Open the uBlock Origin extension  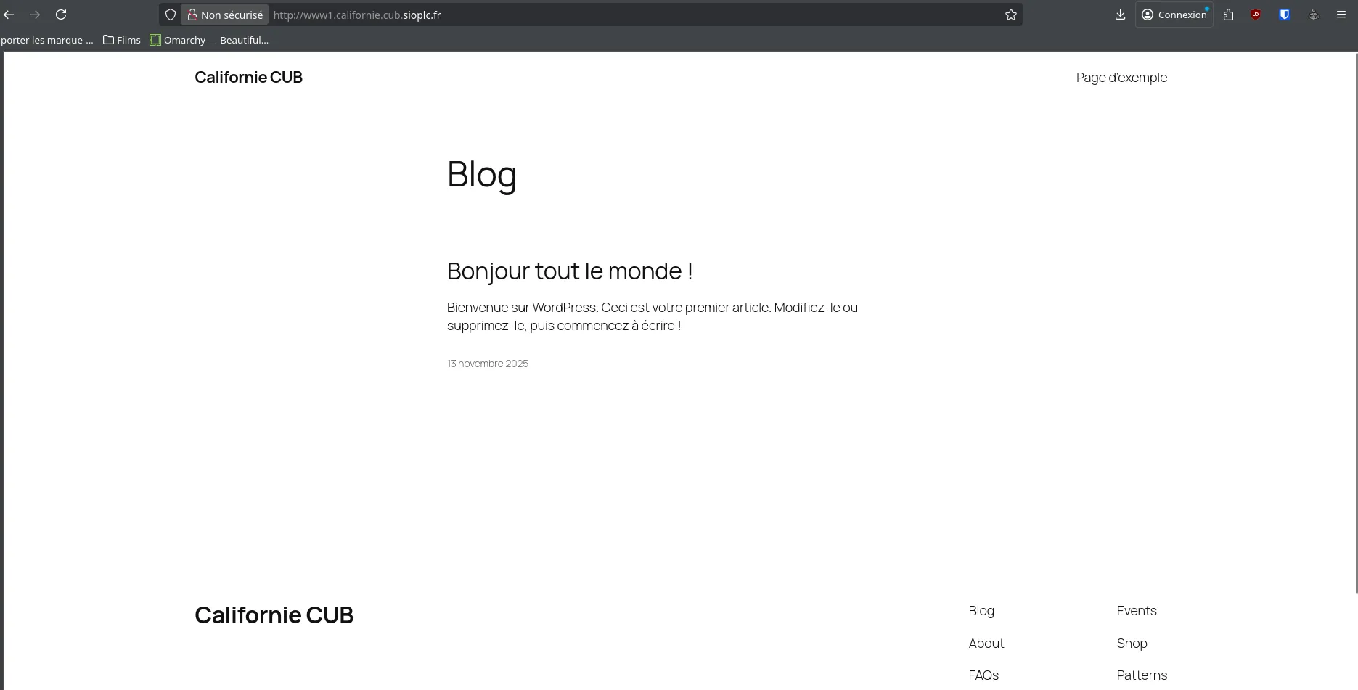pos(1256,15)
